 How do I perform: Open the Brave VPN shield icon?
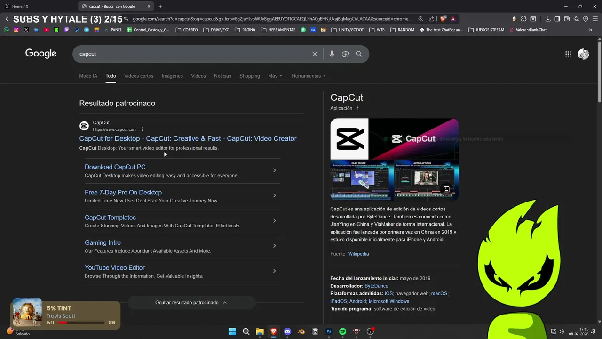coord(586,19)
